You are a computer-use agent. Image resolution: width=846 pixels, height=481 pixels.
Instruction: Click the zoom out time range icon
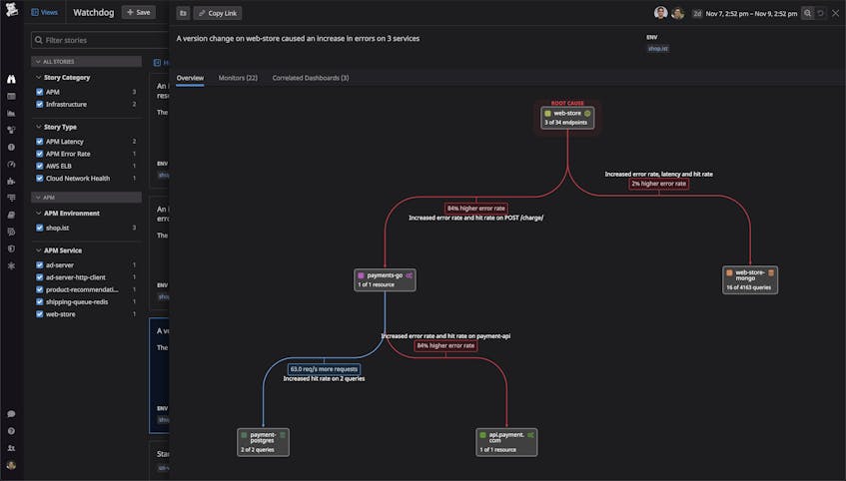(x=807, y=13)
